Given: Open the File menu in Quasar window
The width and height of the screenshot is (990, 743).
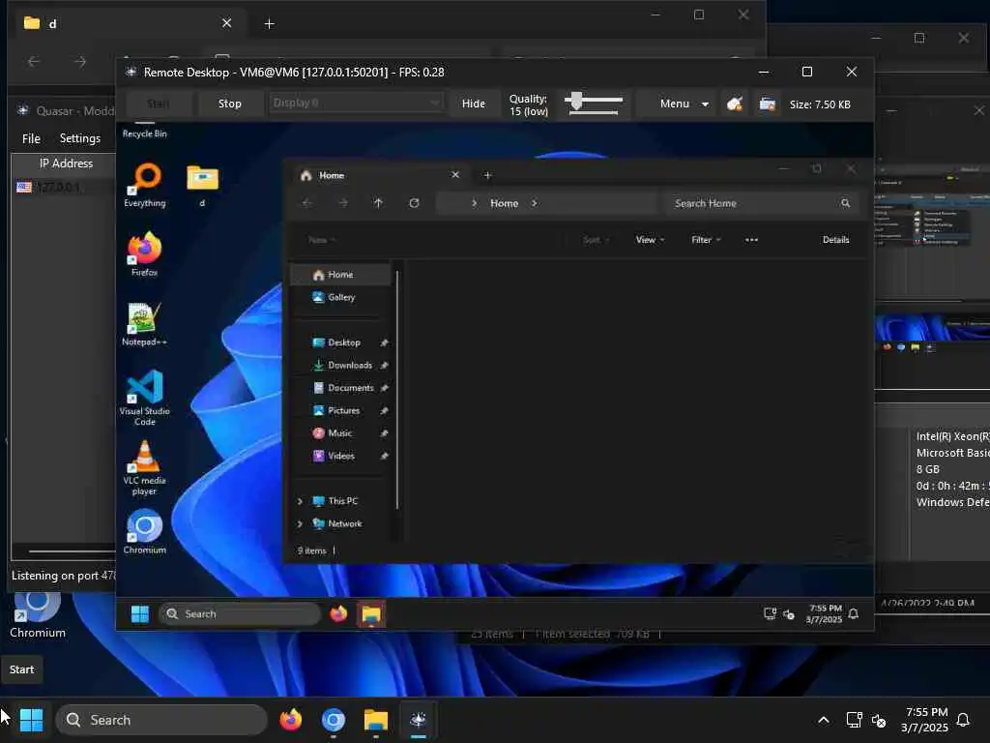Looking at the screenshot, I should 31,137.
